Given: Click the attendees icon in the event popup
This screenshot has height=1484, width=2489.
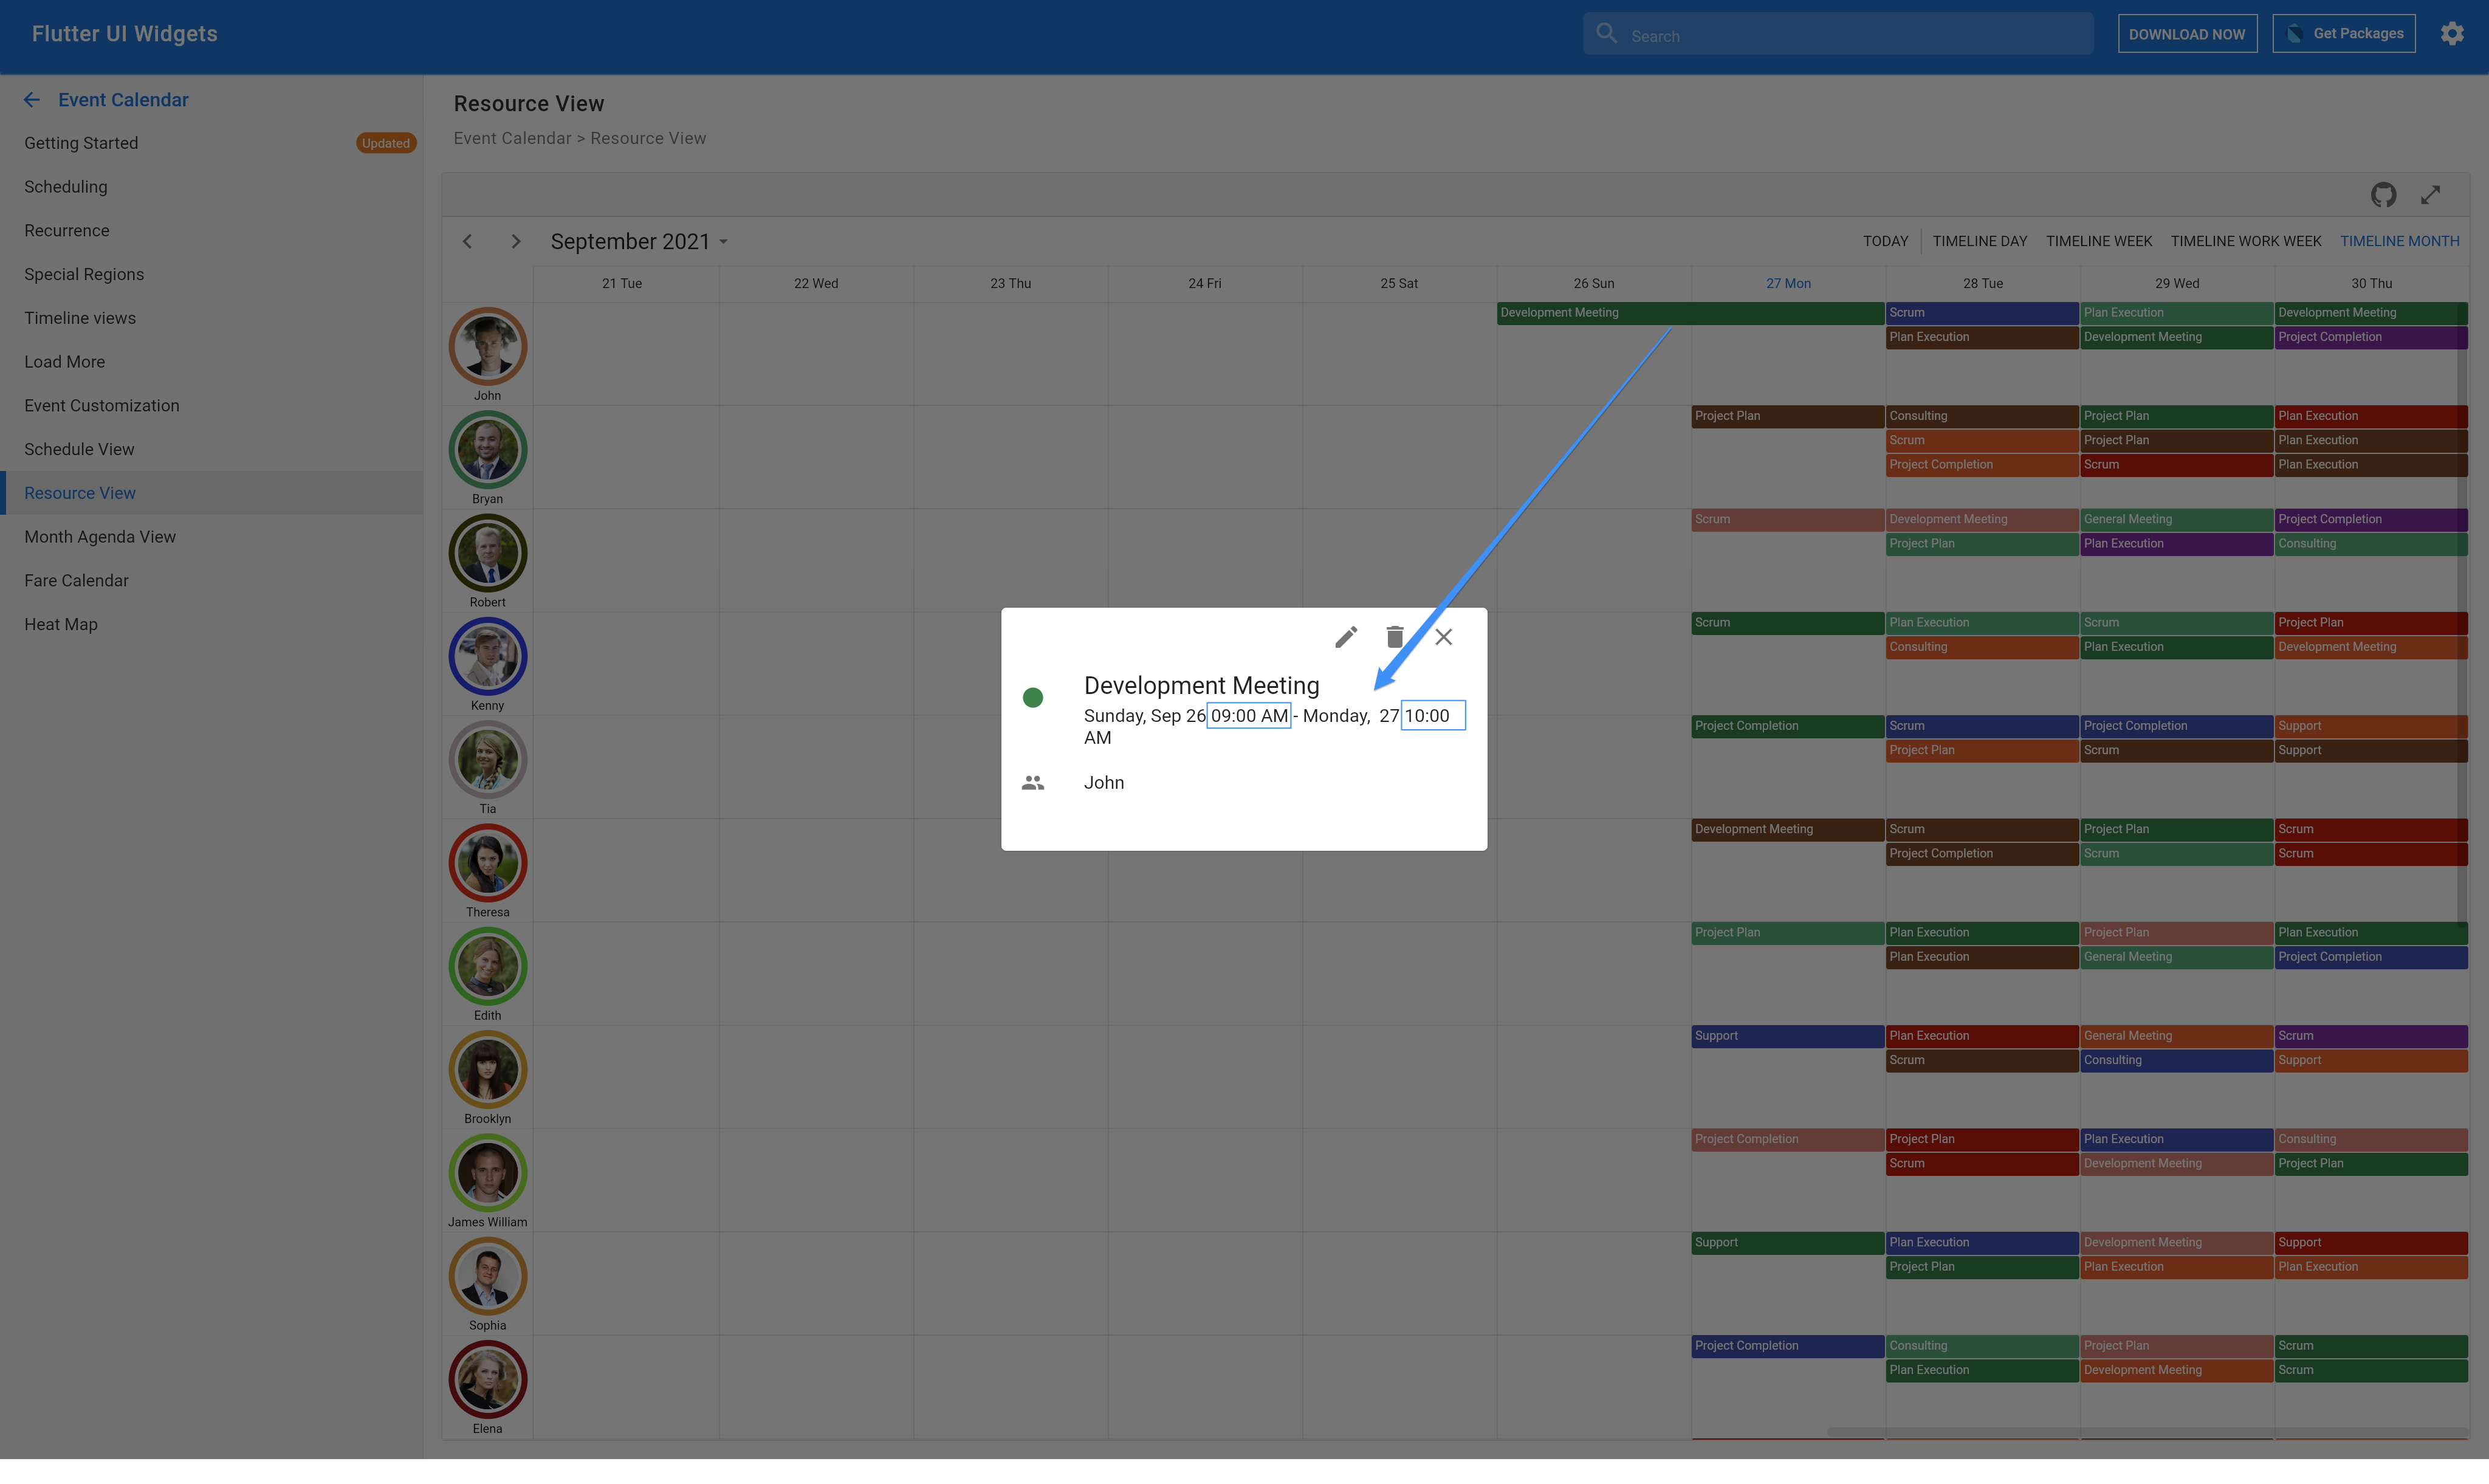Looking at the screenshot, I should (1033, 783).
